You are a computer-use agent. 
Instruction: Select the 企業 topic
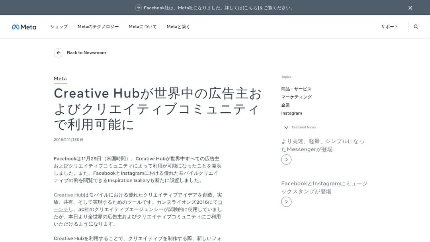[x=285, y=105]
